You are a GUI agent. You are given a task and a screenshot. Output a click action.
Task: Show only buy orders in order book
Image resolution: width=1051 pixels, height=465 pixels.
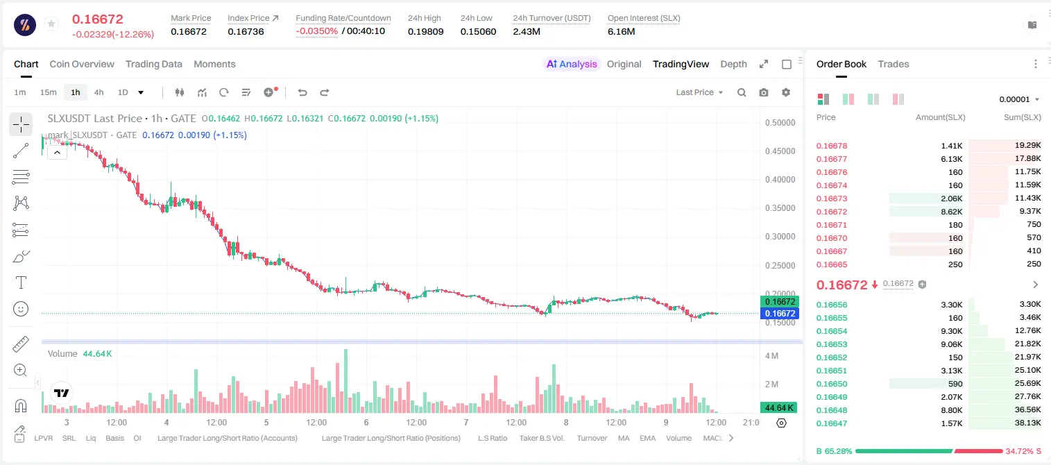[x=873, y=99]
